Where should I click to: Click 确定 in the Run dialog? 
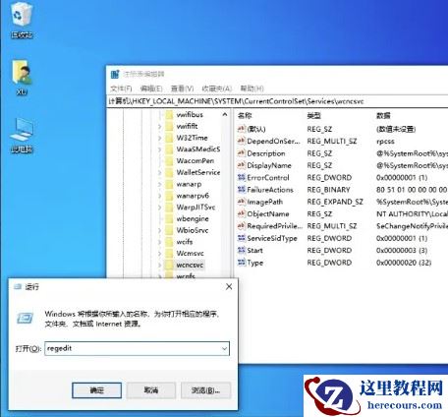[96, 390]
